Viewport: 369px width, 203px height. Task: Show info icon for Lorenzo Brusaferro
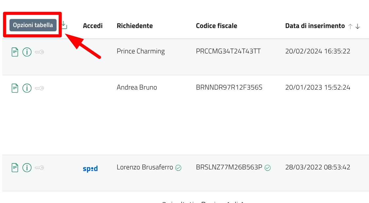click(x=27, y=167)
